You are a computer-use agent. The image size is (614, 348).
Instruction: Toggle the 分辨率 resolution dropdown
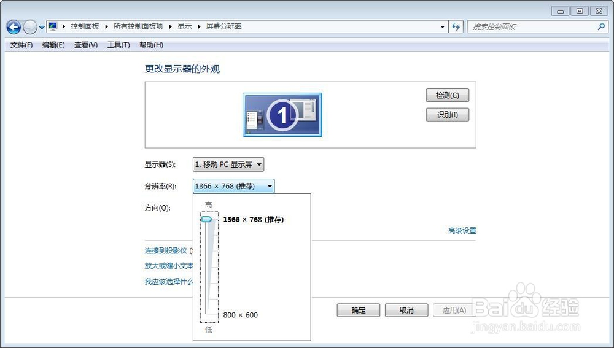pyautogui.click(x=233, y=186)
